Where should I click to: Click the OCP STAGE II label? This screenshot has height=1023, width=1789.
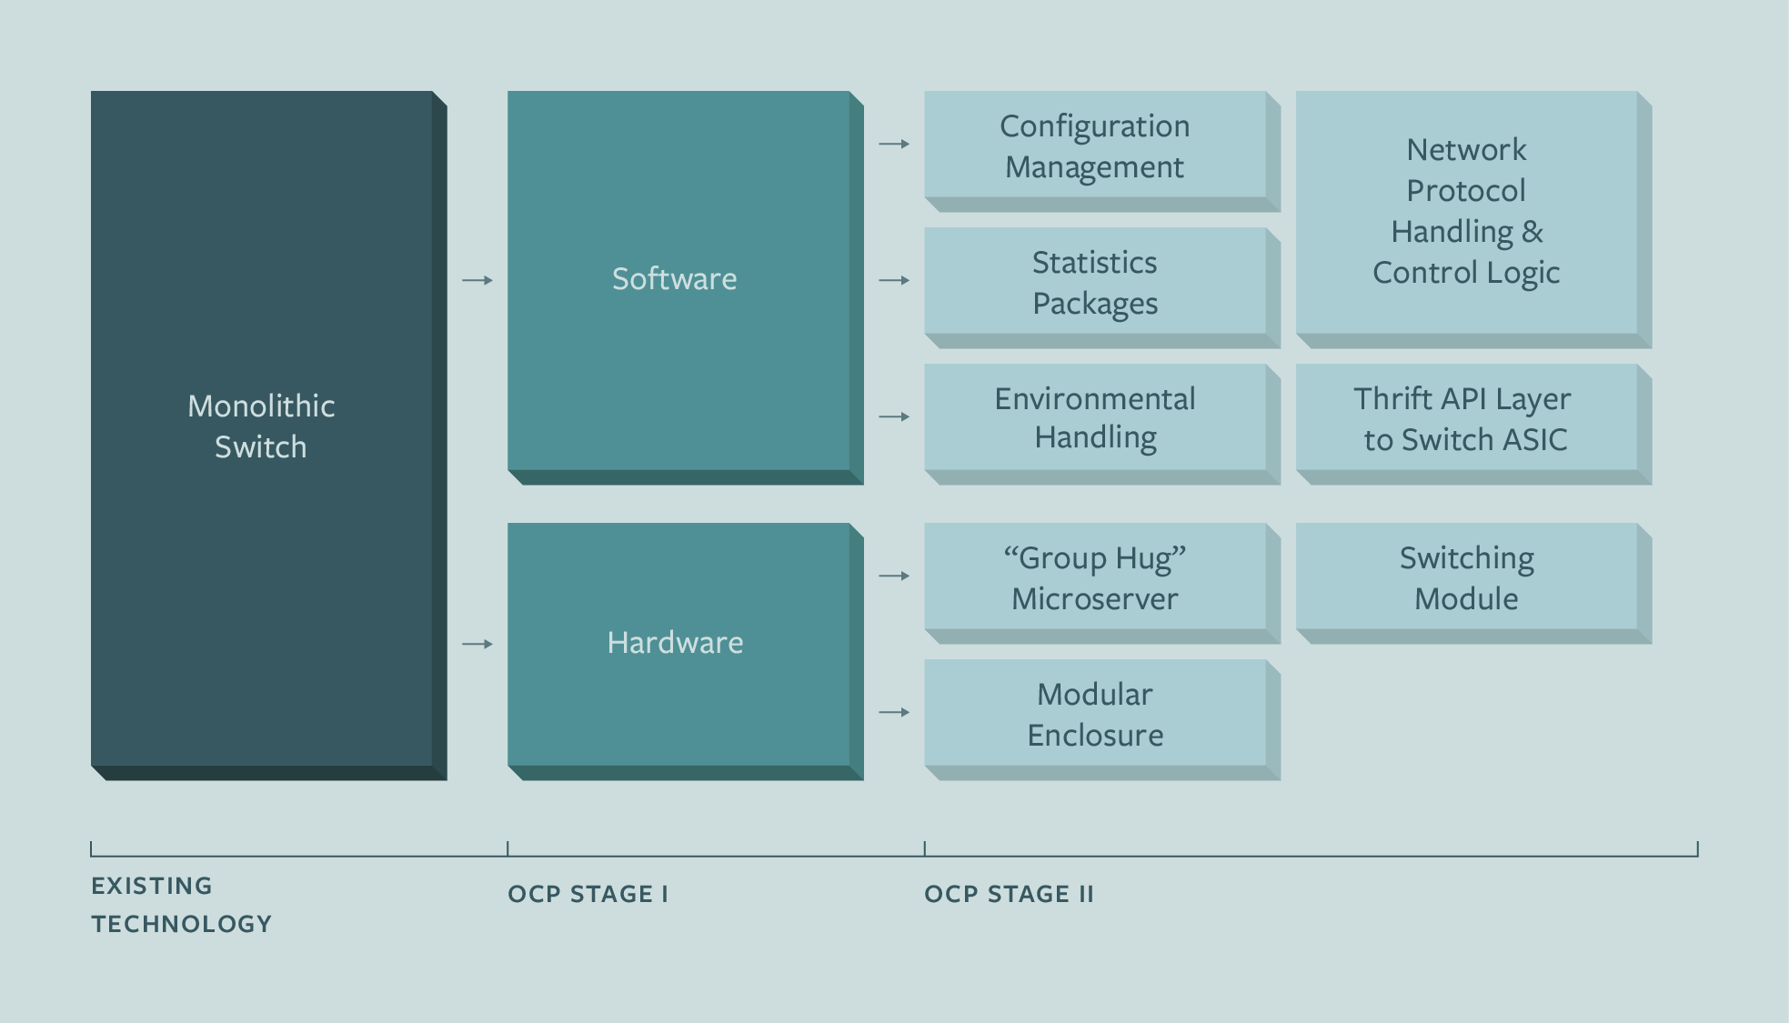tap(1010, 894)
